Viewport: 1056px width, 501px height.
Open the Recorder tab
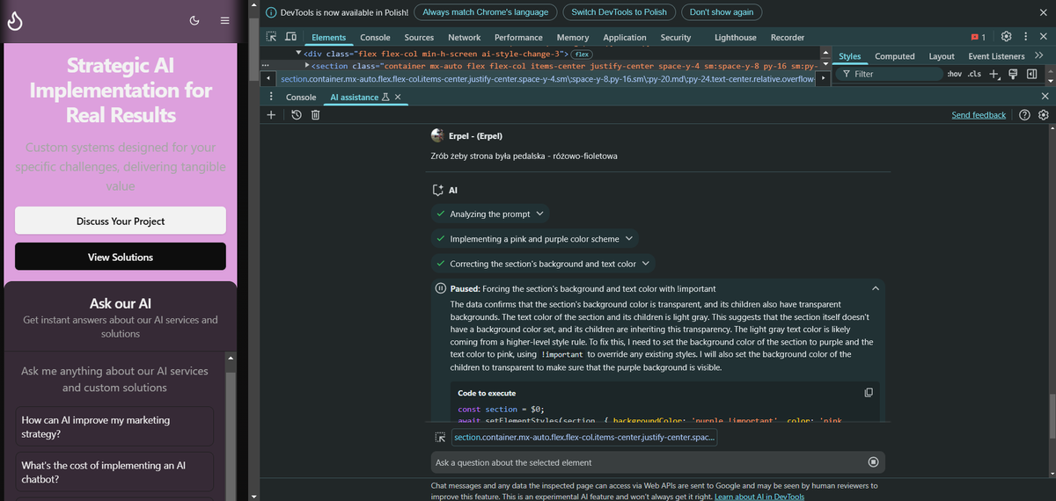tap(788, 38)
